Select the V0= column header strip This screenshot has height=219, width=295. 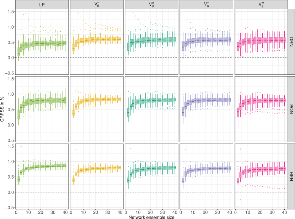(97, 4)
